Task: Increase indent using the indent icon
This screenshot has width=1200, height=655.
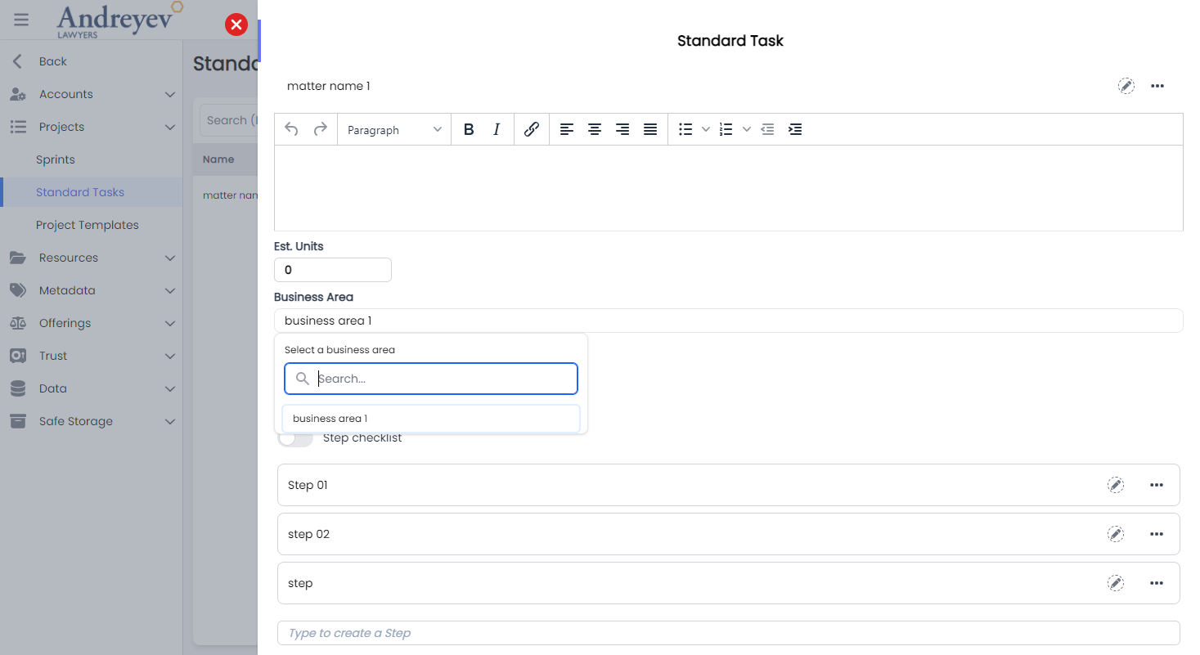Action: tap(794, 128)
